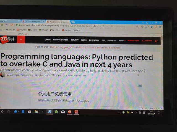Open NEWSLETTERS link
The width and height of the screenshot is (177, 132).
click(133, 41)
